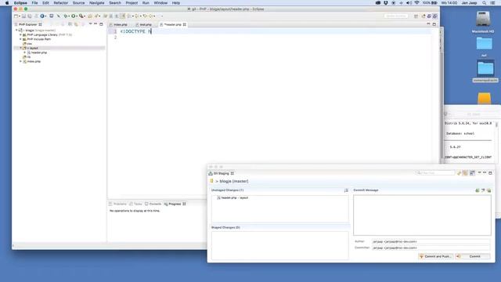Open the Window menu
Image resolution: width=501 pixels, height=282 pixels.
(x=160, y=3)
